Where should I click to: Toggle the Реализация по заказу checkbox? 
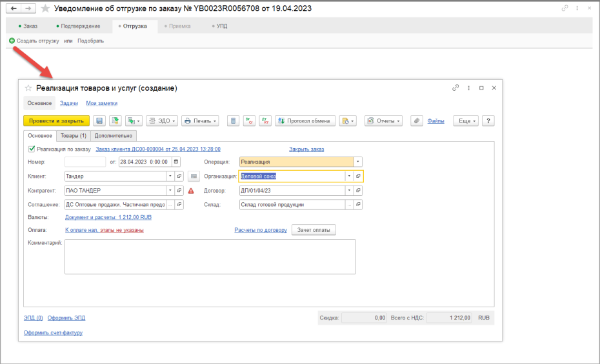click(32, 149)
